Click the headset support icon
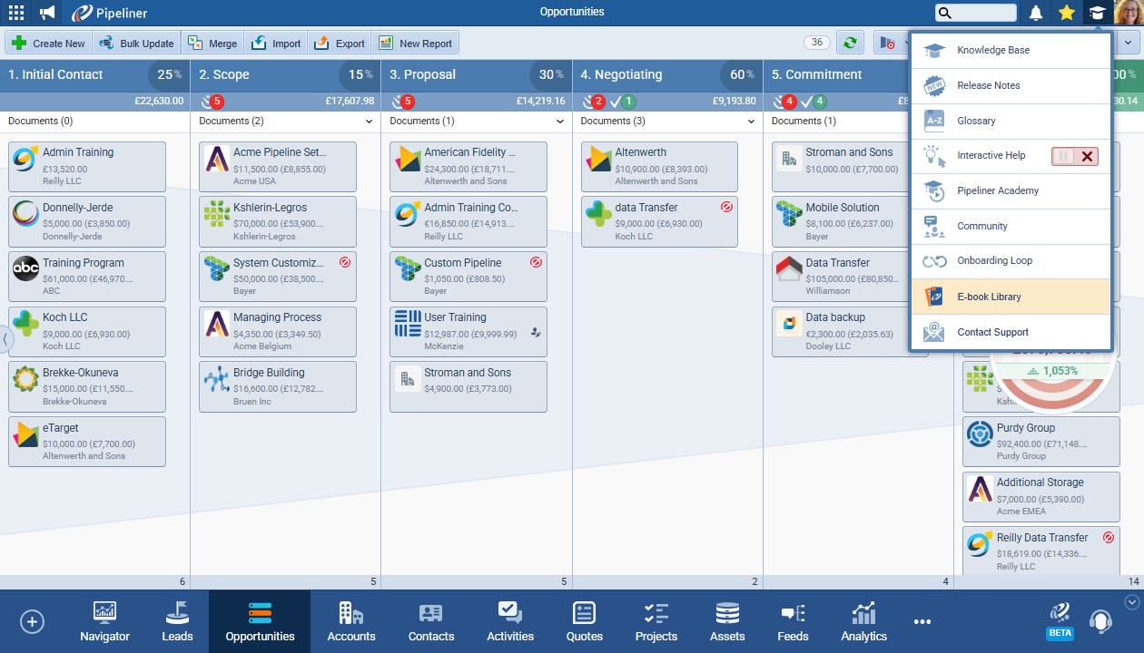Viewport: 1144px width, 653px height. 1100,621
